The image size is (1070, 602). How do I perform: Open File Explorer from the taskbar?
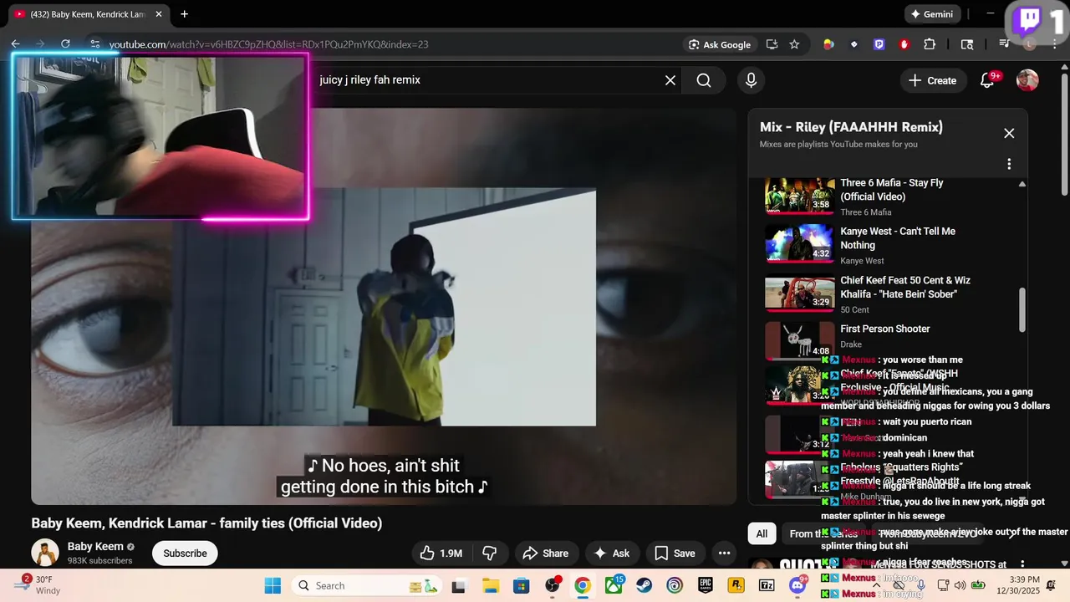click(x=490, y=585)
